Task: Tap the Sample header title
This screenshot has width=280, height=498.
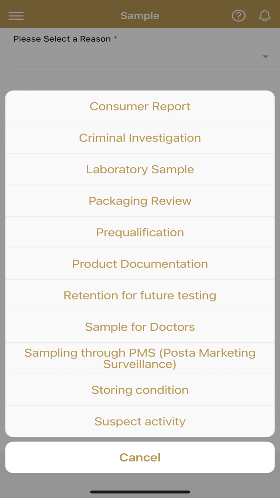Action: pos(140,16)
